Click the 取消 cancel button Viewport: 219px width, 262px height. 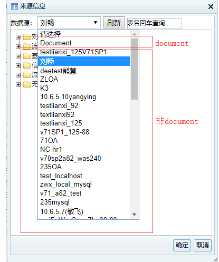203,245
